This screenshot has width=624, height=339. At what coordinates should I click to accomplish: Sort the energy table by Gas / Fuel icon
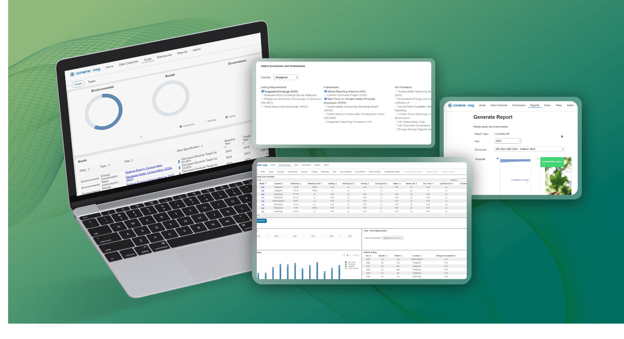(x=433, y=184)
